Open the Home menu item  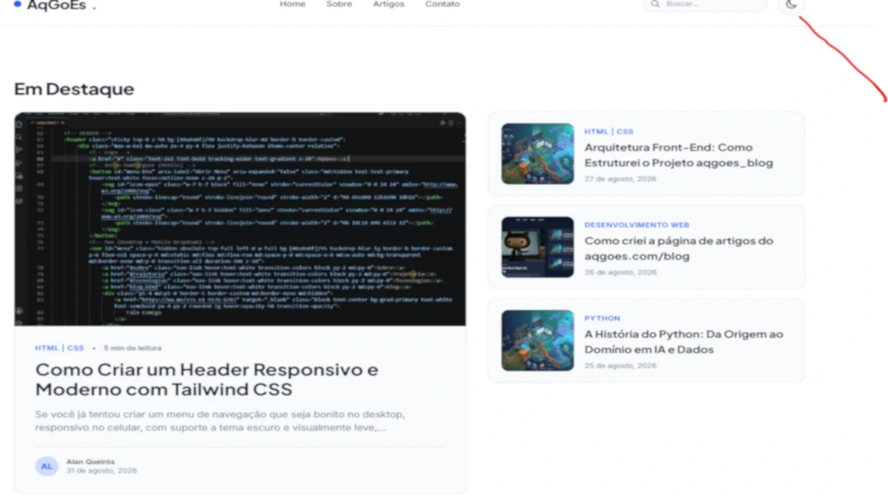(292, 4)
